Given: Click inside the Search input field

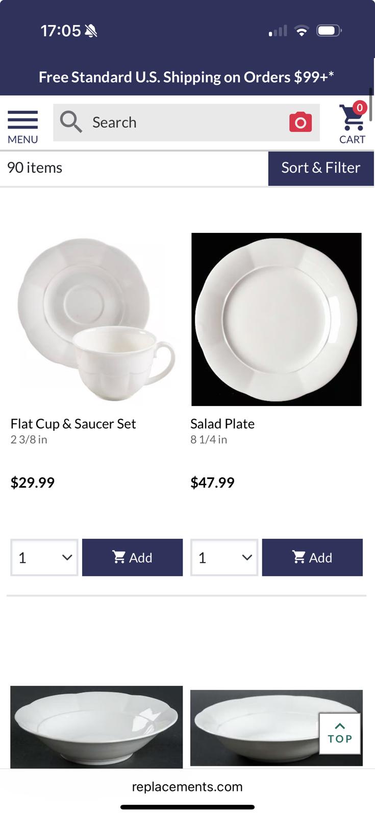Looking at the screenshot, I should click(184, 123).
